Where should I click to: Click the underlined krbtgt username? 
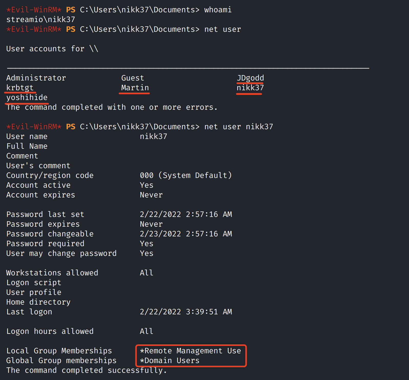tap(20, 88)
